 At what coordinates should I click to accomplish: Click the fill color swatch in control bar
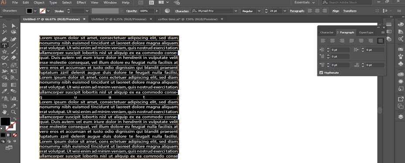(x=29, y=11)
